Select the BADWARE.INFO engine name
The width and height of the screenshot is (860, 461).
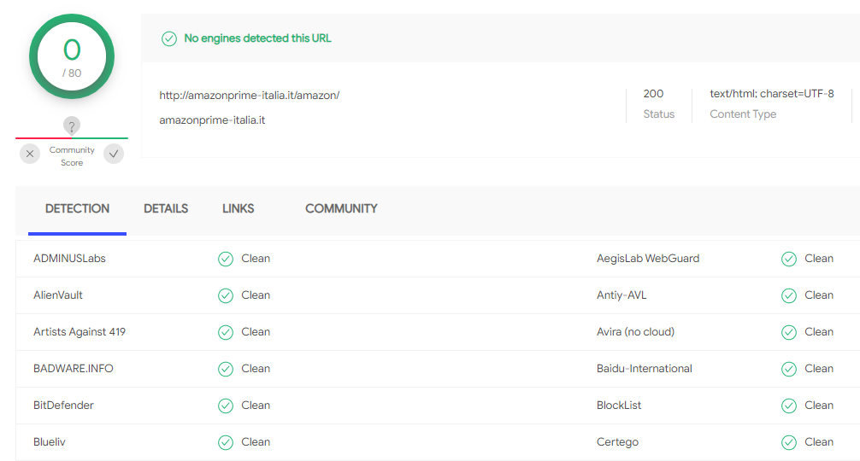73,369
